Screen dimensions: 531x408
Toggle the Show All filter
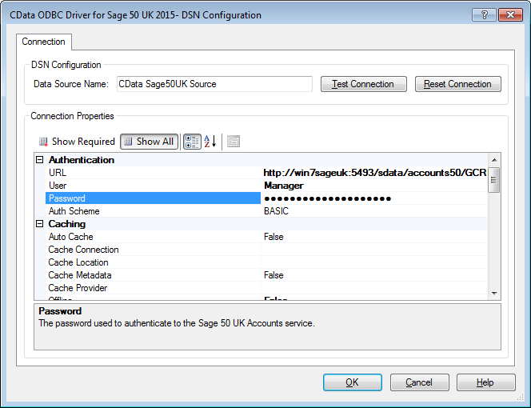pyautogui.click(x=149, y=142)
